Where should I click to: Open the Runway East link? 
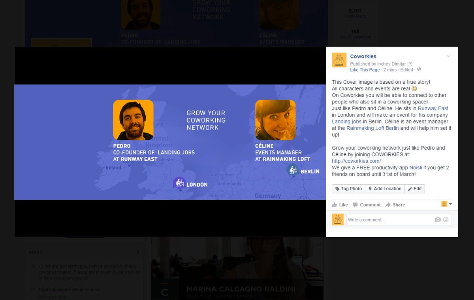pyautogui.click(x=433, y=108)
